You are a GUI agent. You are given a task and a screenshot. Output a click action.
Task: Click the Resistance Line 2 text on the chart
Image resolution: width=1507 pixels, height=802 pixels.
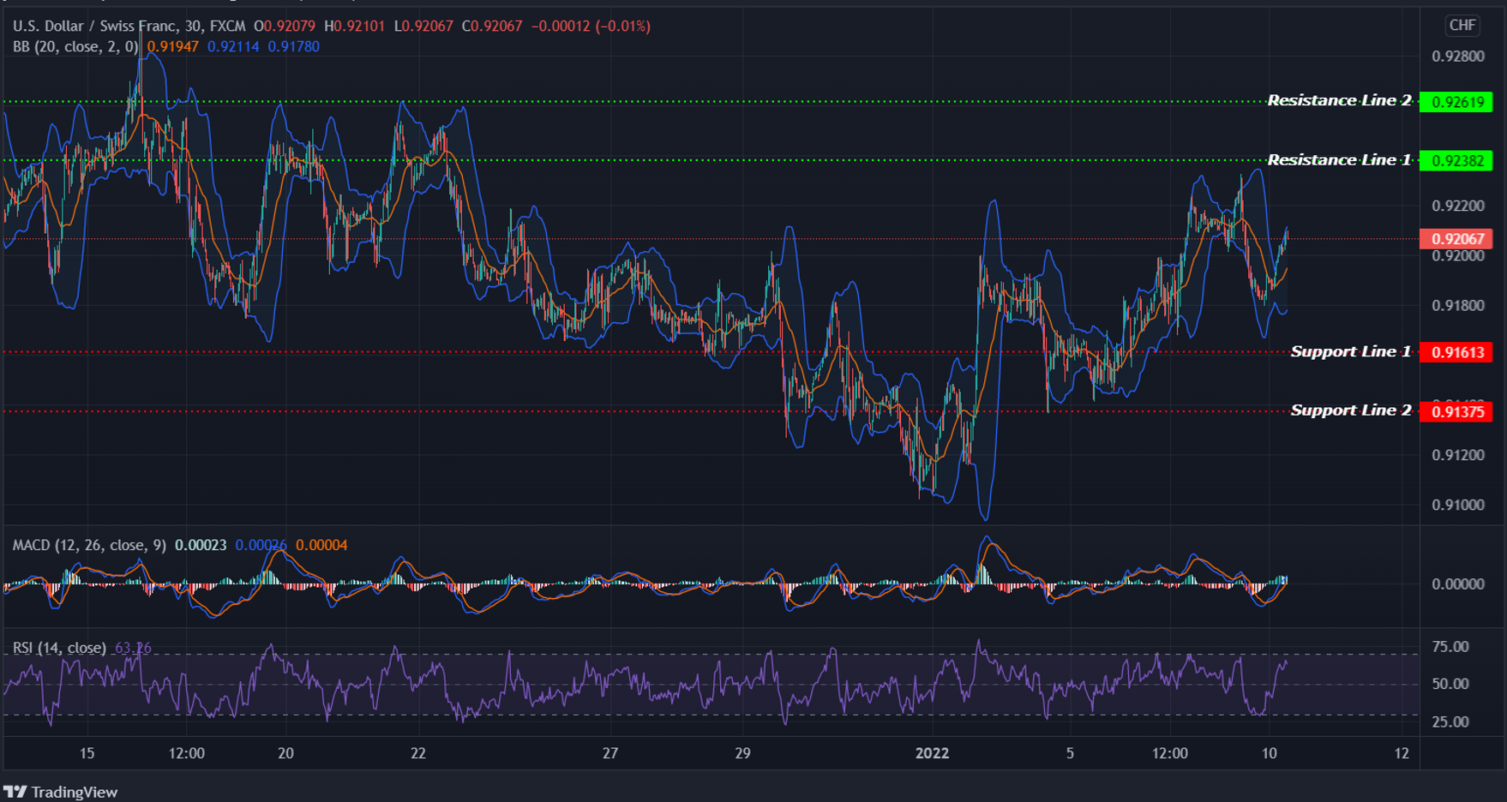point(1338,100)
